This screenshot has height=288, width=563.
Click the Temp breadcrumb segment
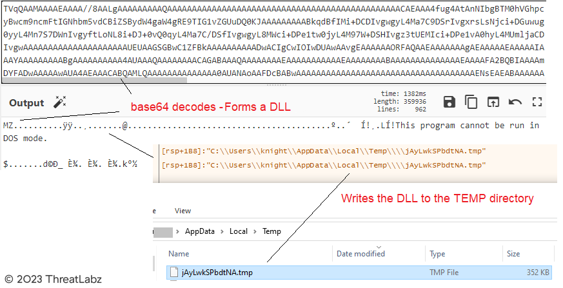(271, 231)
